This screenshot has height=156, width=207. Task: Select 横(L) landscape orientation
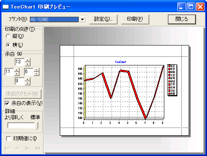tap(14, 45)
